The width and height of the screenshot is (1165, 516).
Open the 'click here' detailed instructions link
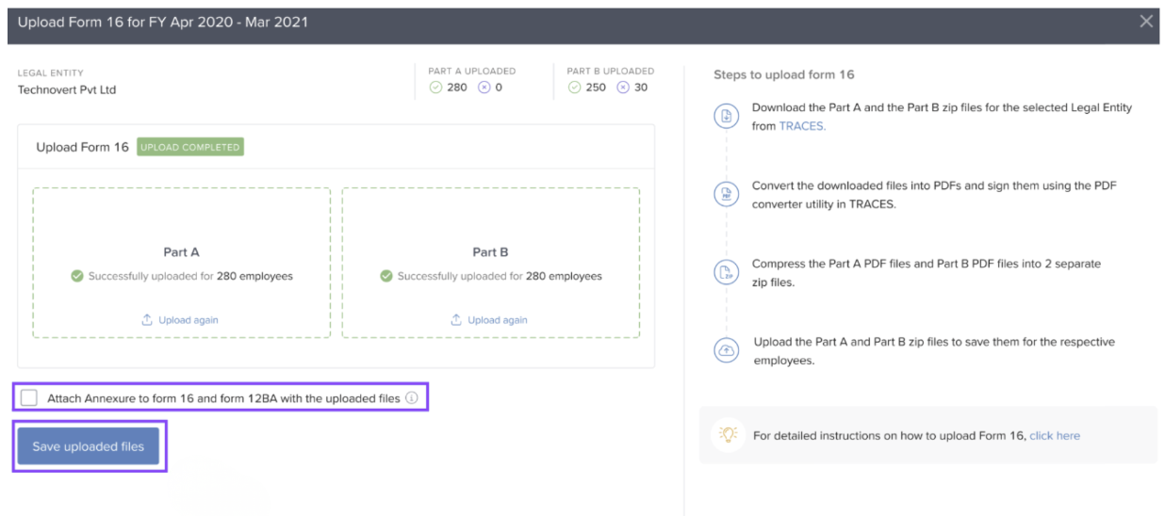click(x=1054, y=436)
